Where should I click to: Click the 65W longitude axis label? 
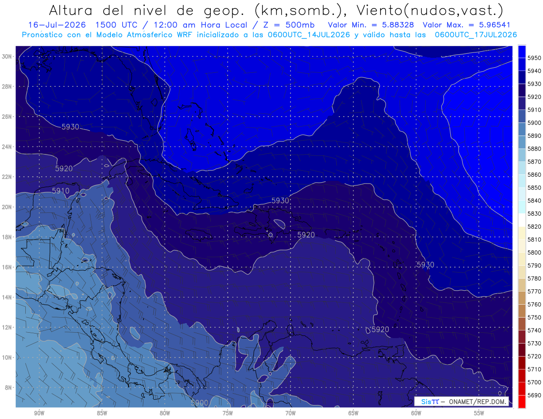[x=353, y=413]
